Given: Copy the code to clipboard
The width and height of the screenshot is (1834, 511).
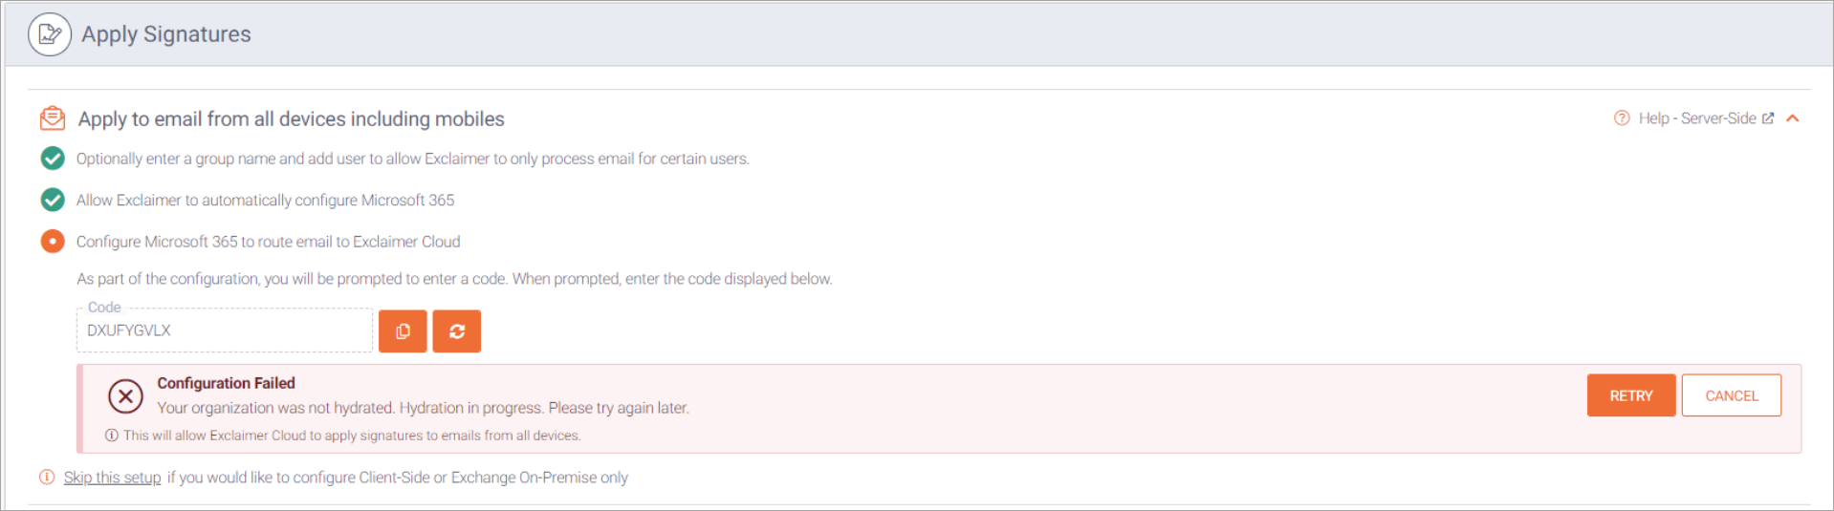Looking at the screenshot, I should pyautogui.click(x=403, y=331).
